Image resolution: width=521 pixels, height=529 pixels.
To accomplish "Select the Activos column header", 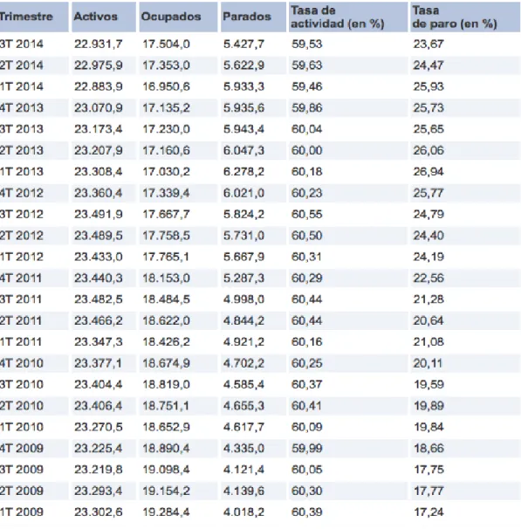I will pos(96,17).
